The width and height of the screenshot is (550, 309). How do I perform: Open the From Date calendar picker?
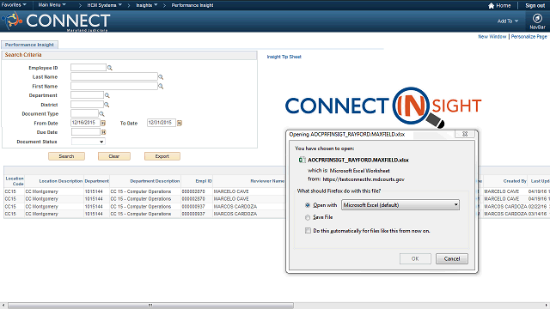pos(103,123)
